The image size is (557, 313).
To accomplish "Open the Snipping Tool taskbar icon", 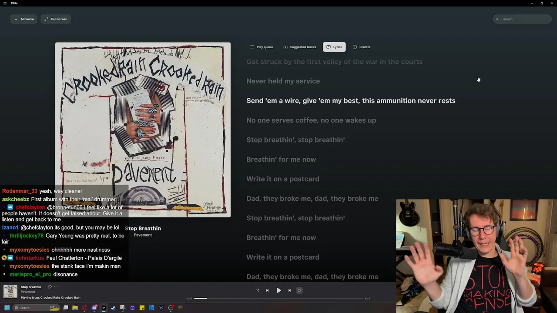I will [x=123, y=308].
